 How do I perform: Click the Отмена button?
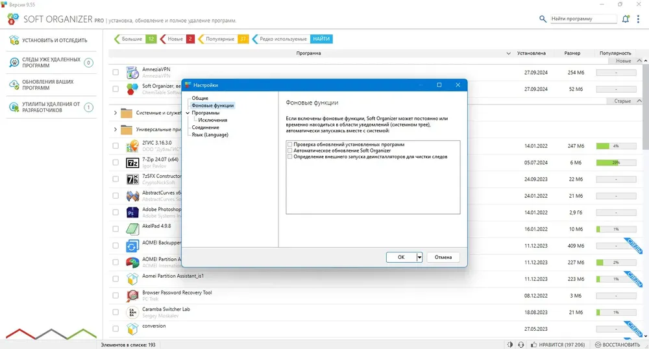tap(443, 257)
